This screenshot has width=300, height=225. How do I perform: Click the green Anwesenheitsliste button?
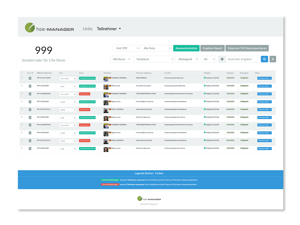click(186, 48)
